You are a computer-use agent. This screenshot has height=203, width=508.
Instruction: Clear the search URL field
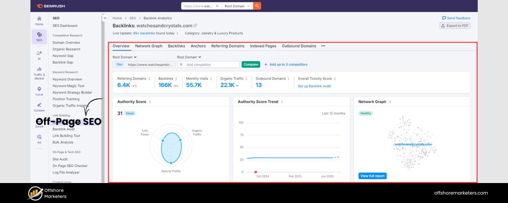click(x=217, y=6)
